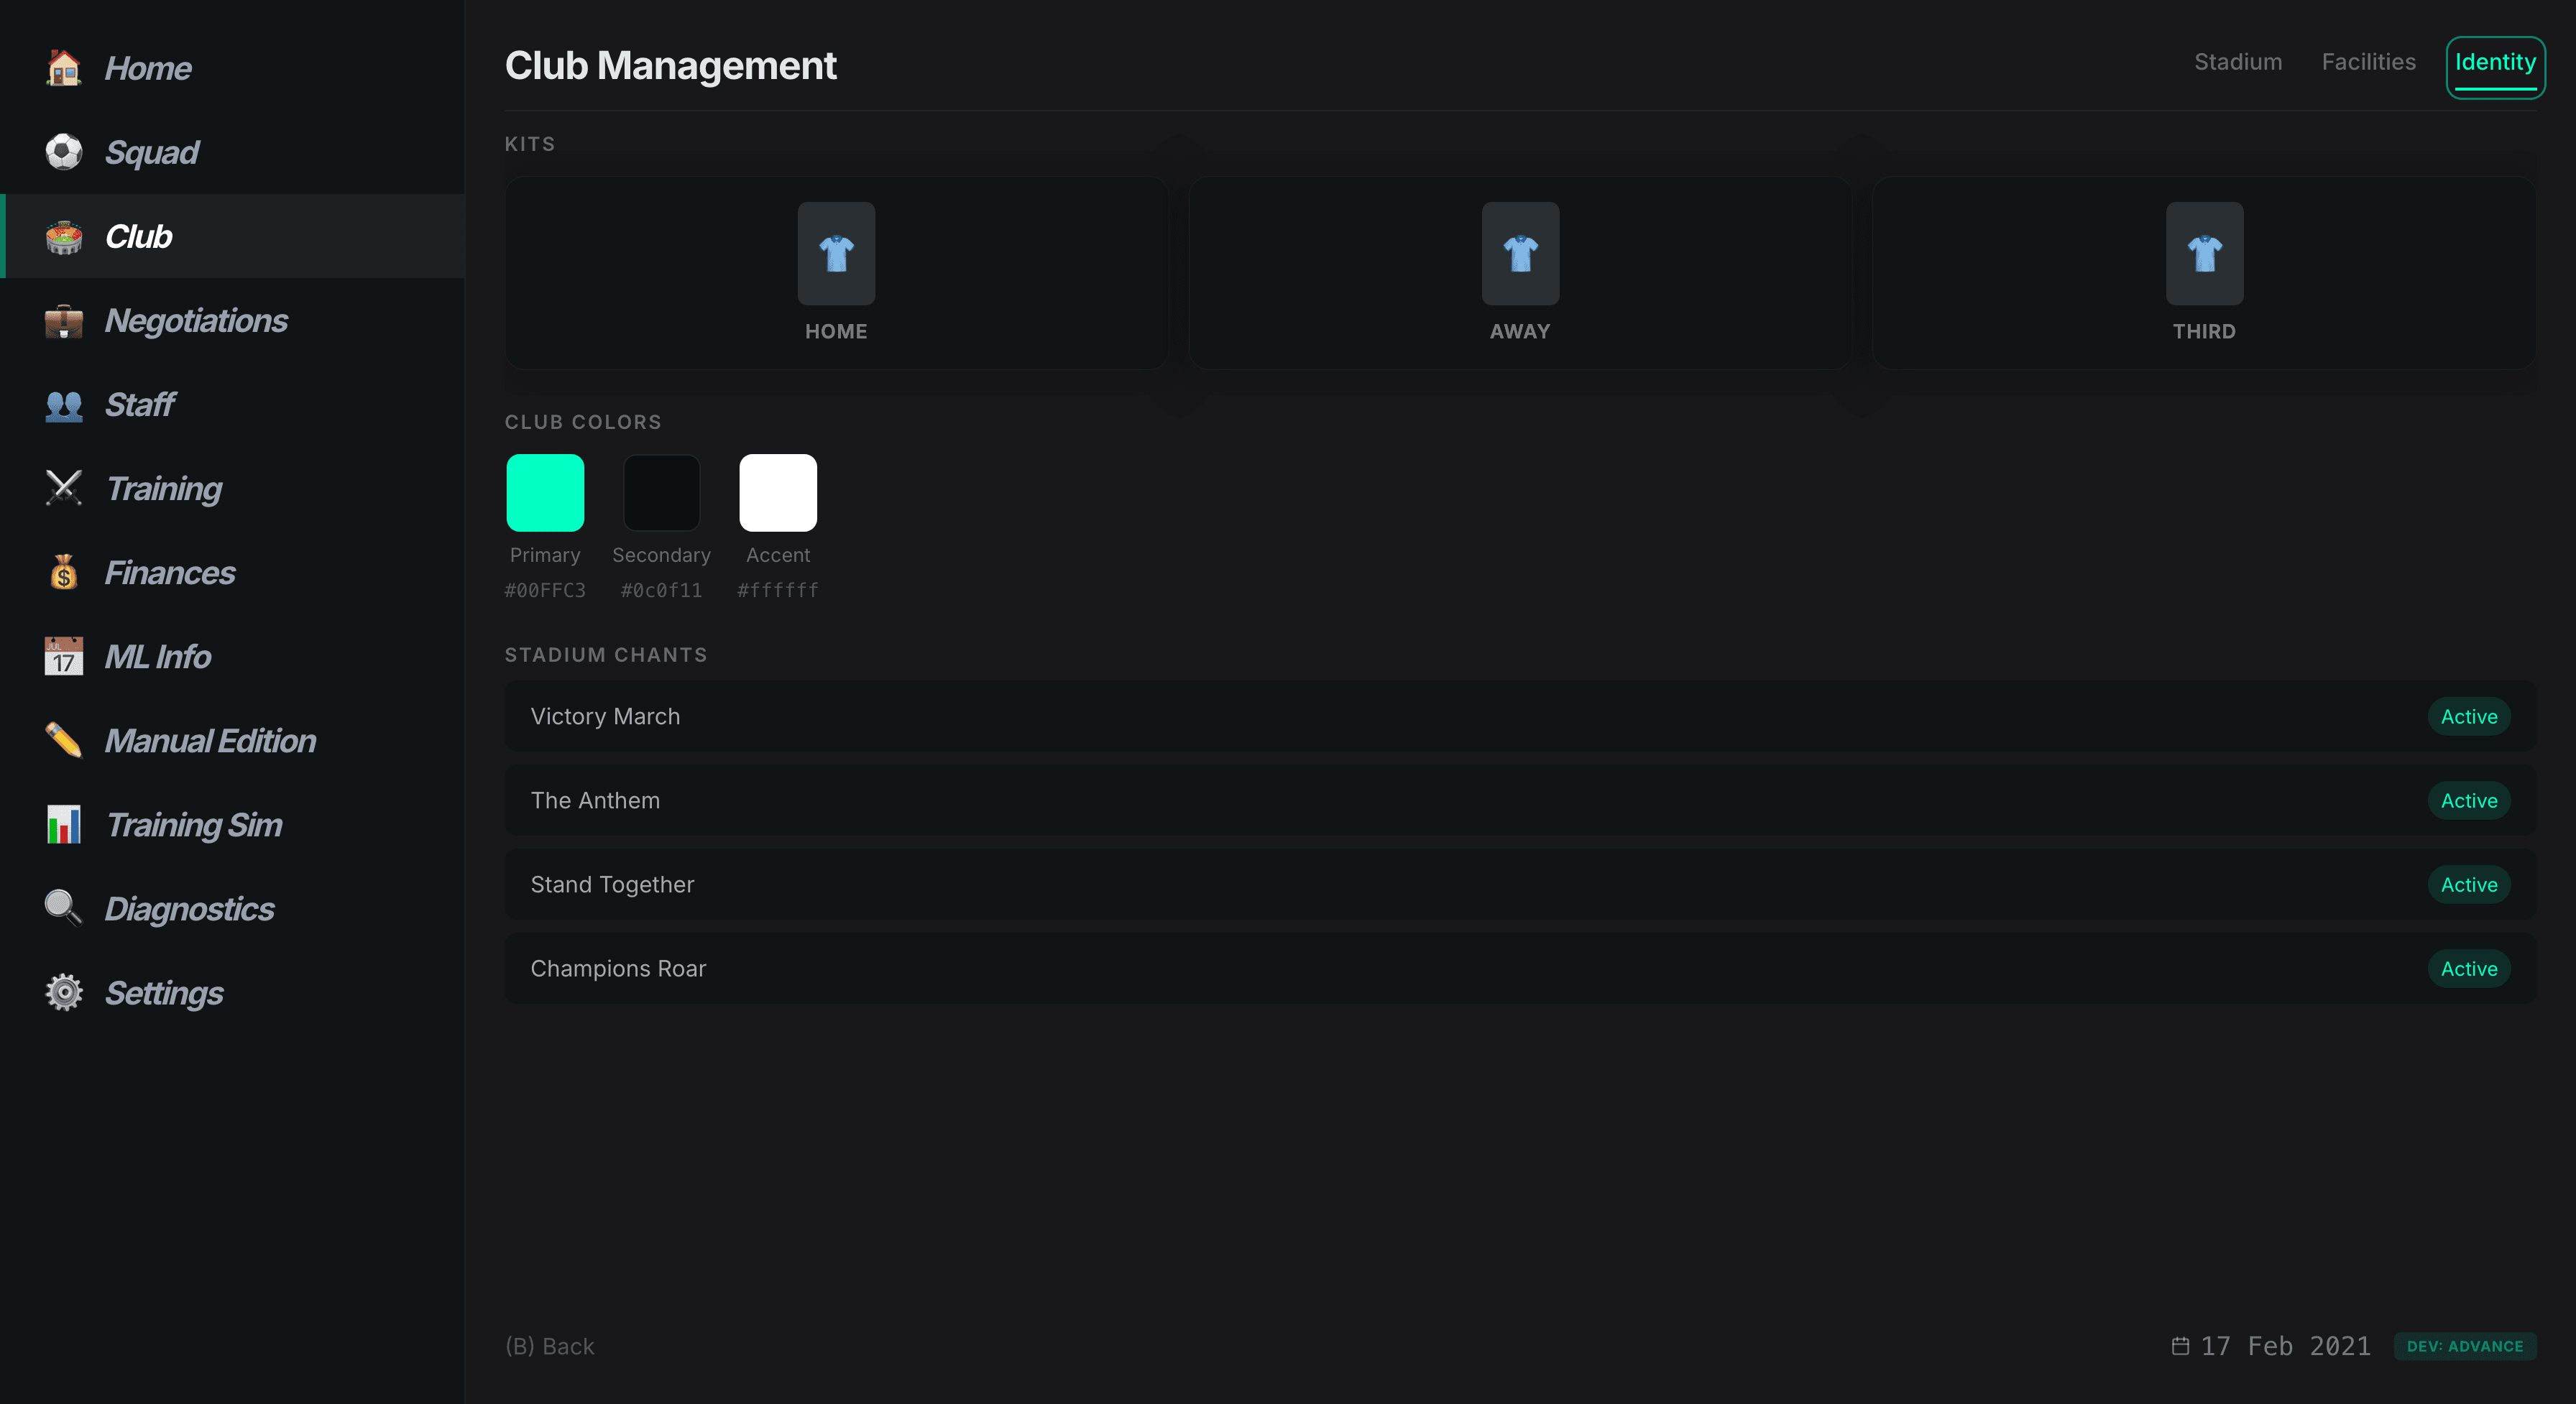Click the Training label in the sidebar

click(x=164, y=488)
